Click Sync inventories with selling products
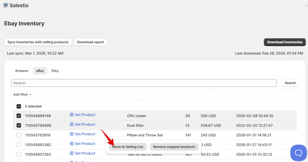308x162 pixels. coord(38,42)
